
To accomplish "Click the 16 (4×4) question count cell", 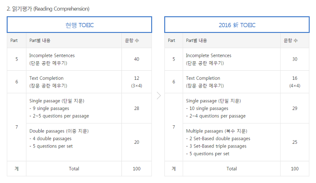I will pos(295,82).
